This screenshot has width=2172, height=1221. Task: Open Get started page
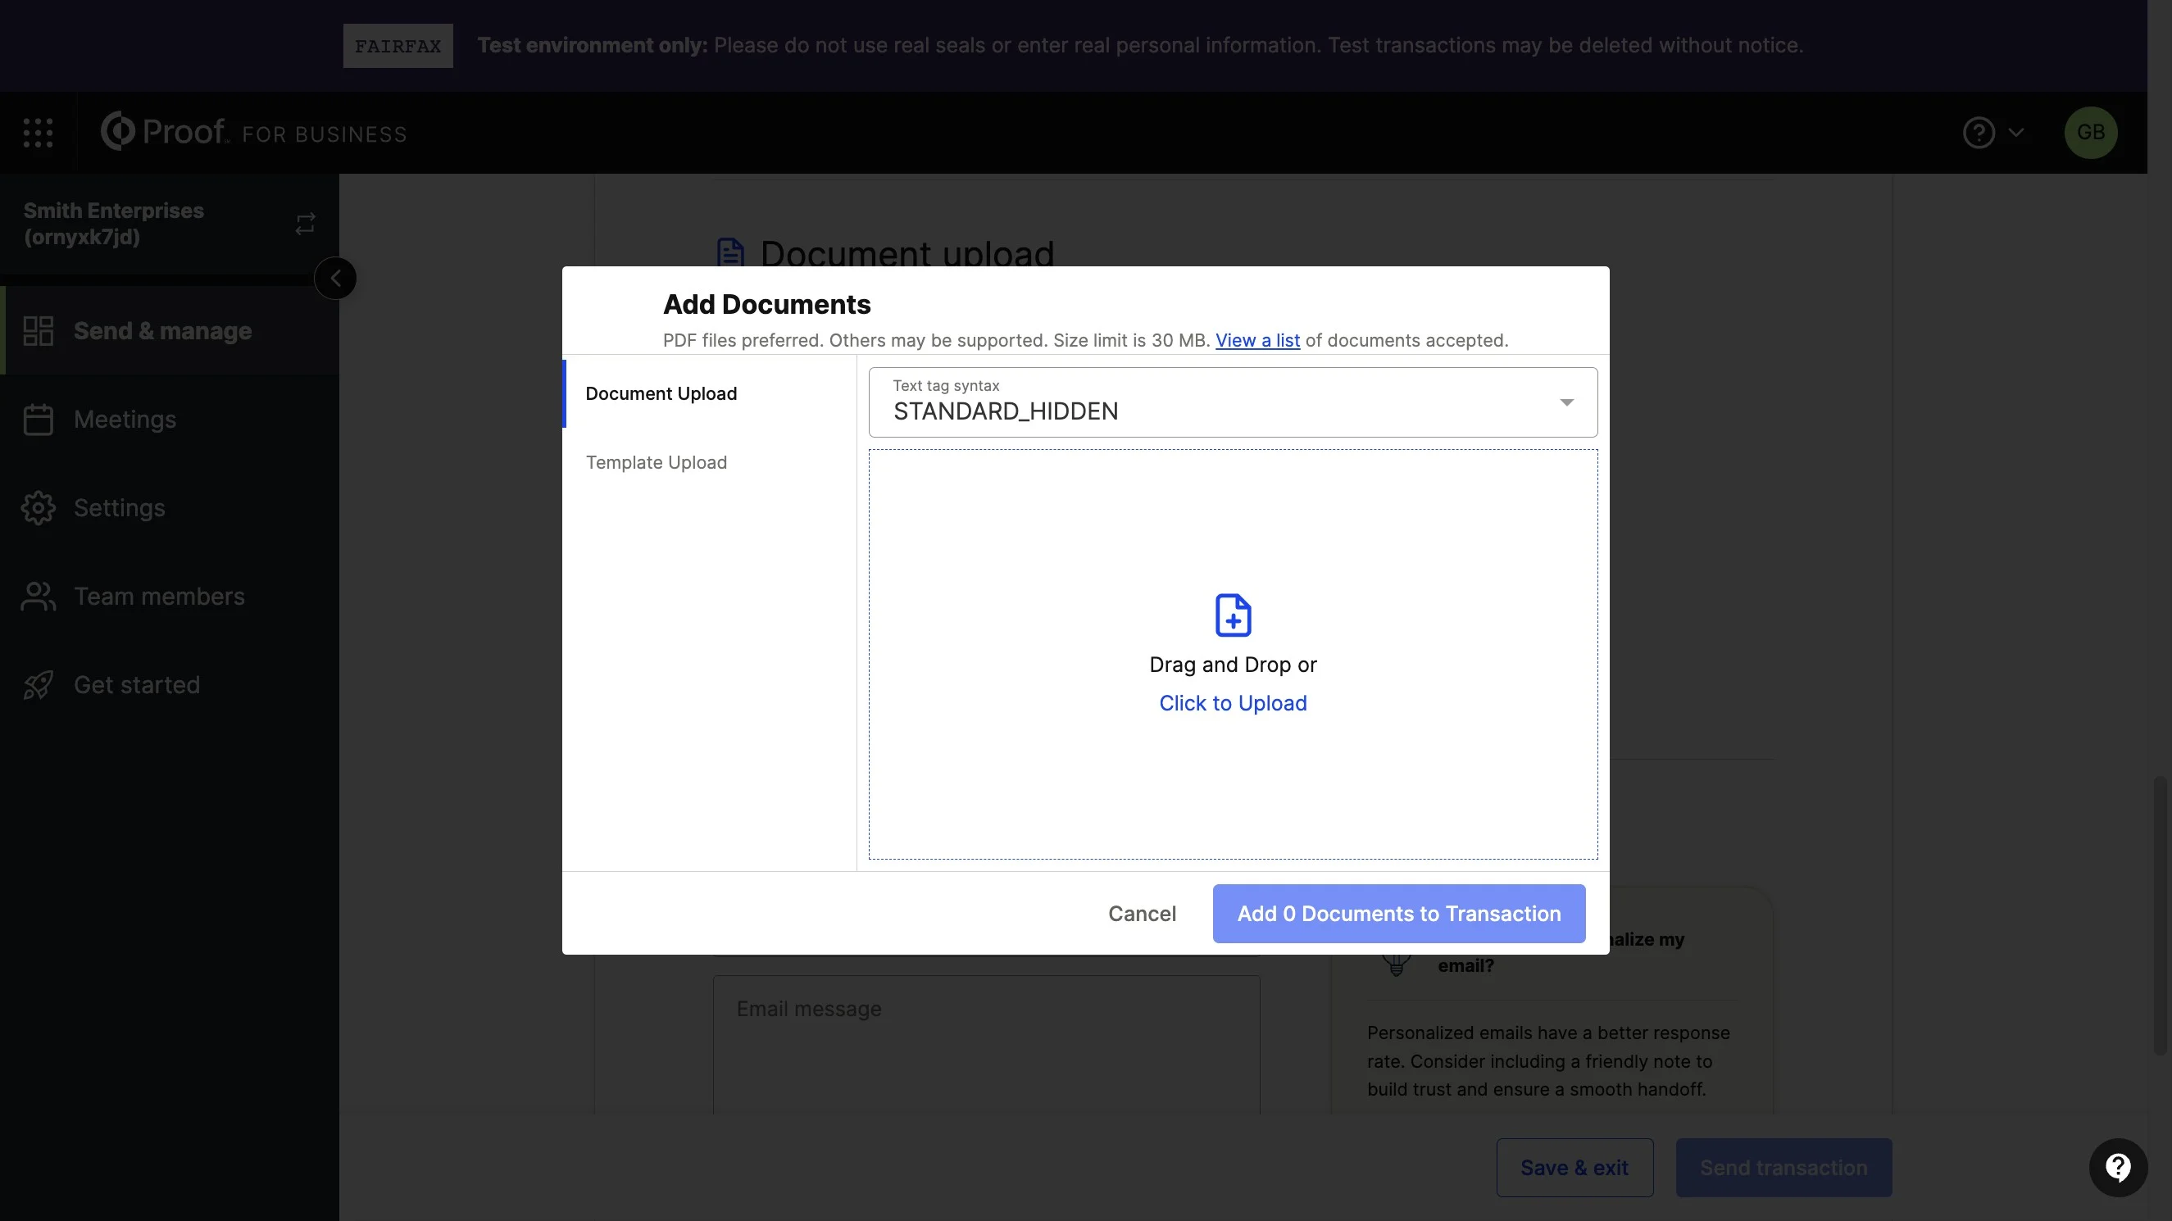click(x=170, y=685)
